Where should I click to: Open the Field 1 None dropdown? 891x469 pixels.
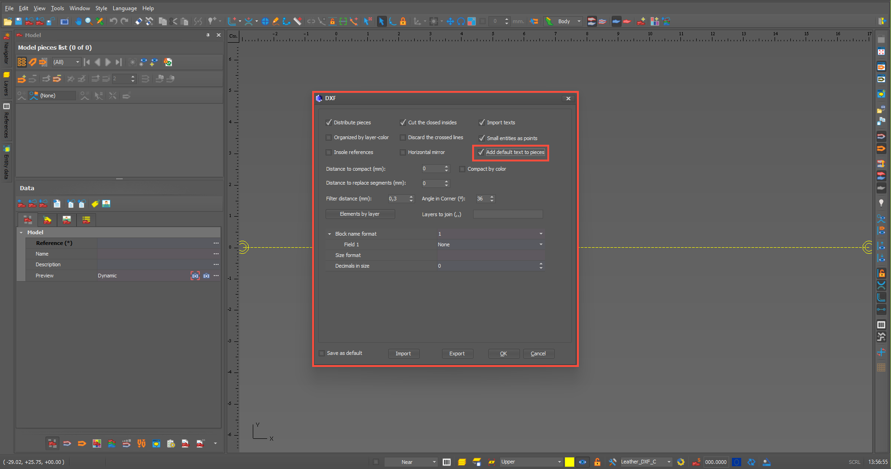541,244
